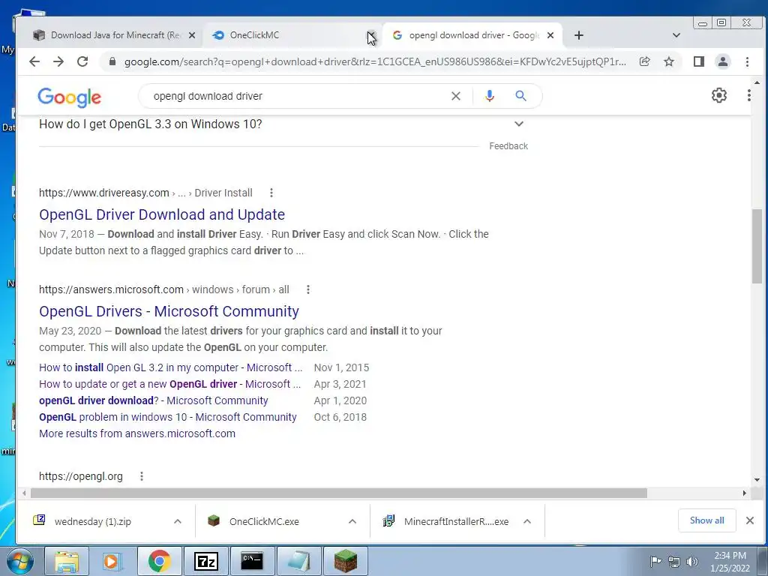Start voice search with the microphone

click(489, 96)
